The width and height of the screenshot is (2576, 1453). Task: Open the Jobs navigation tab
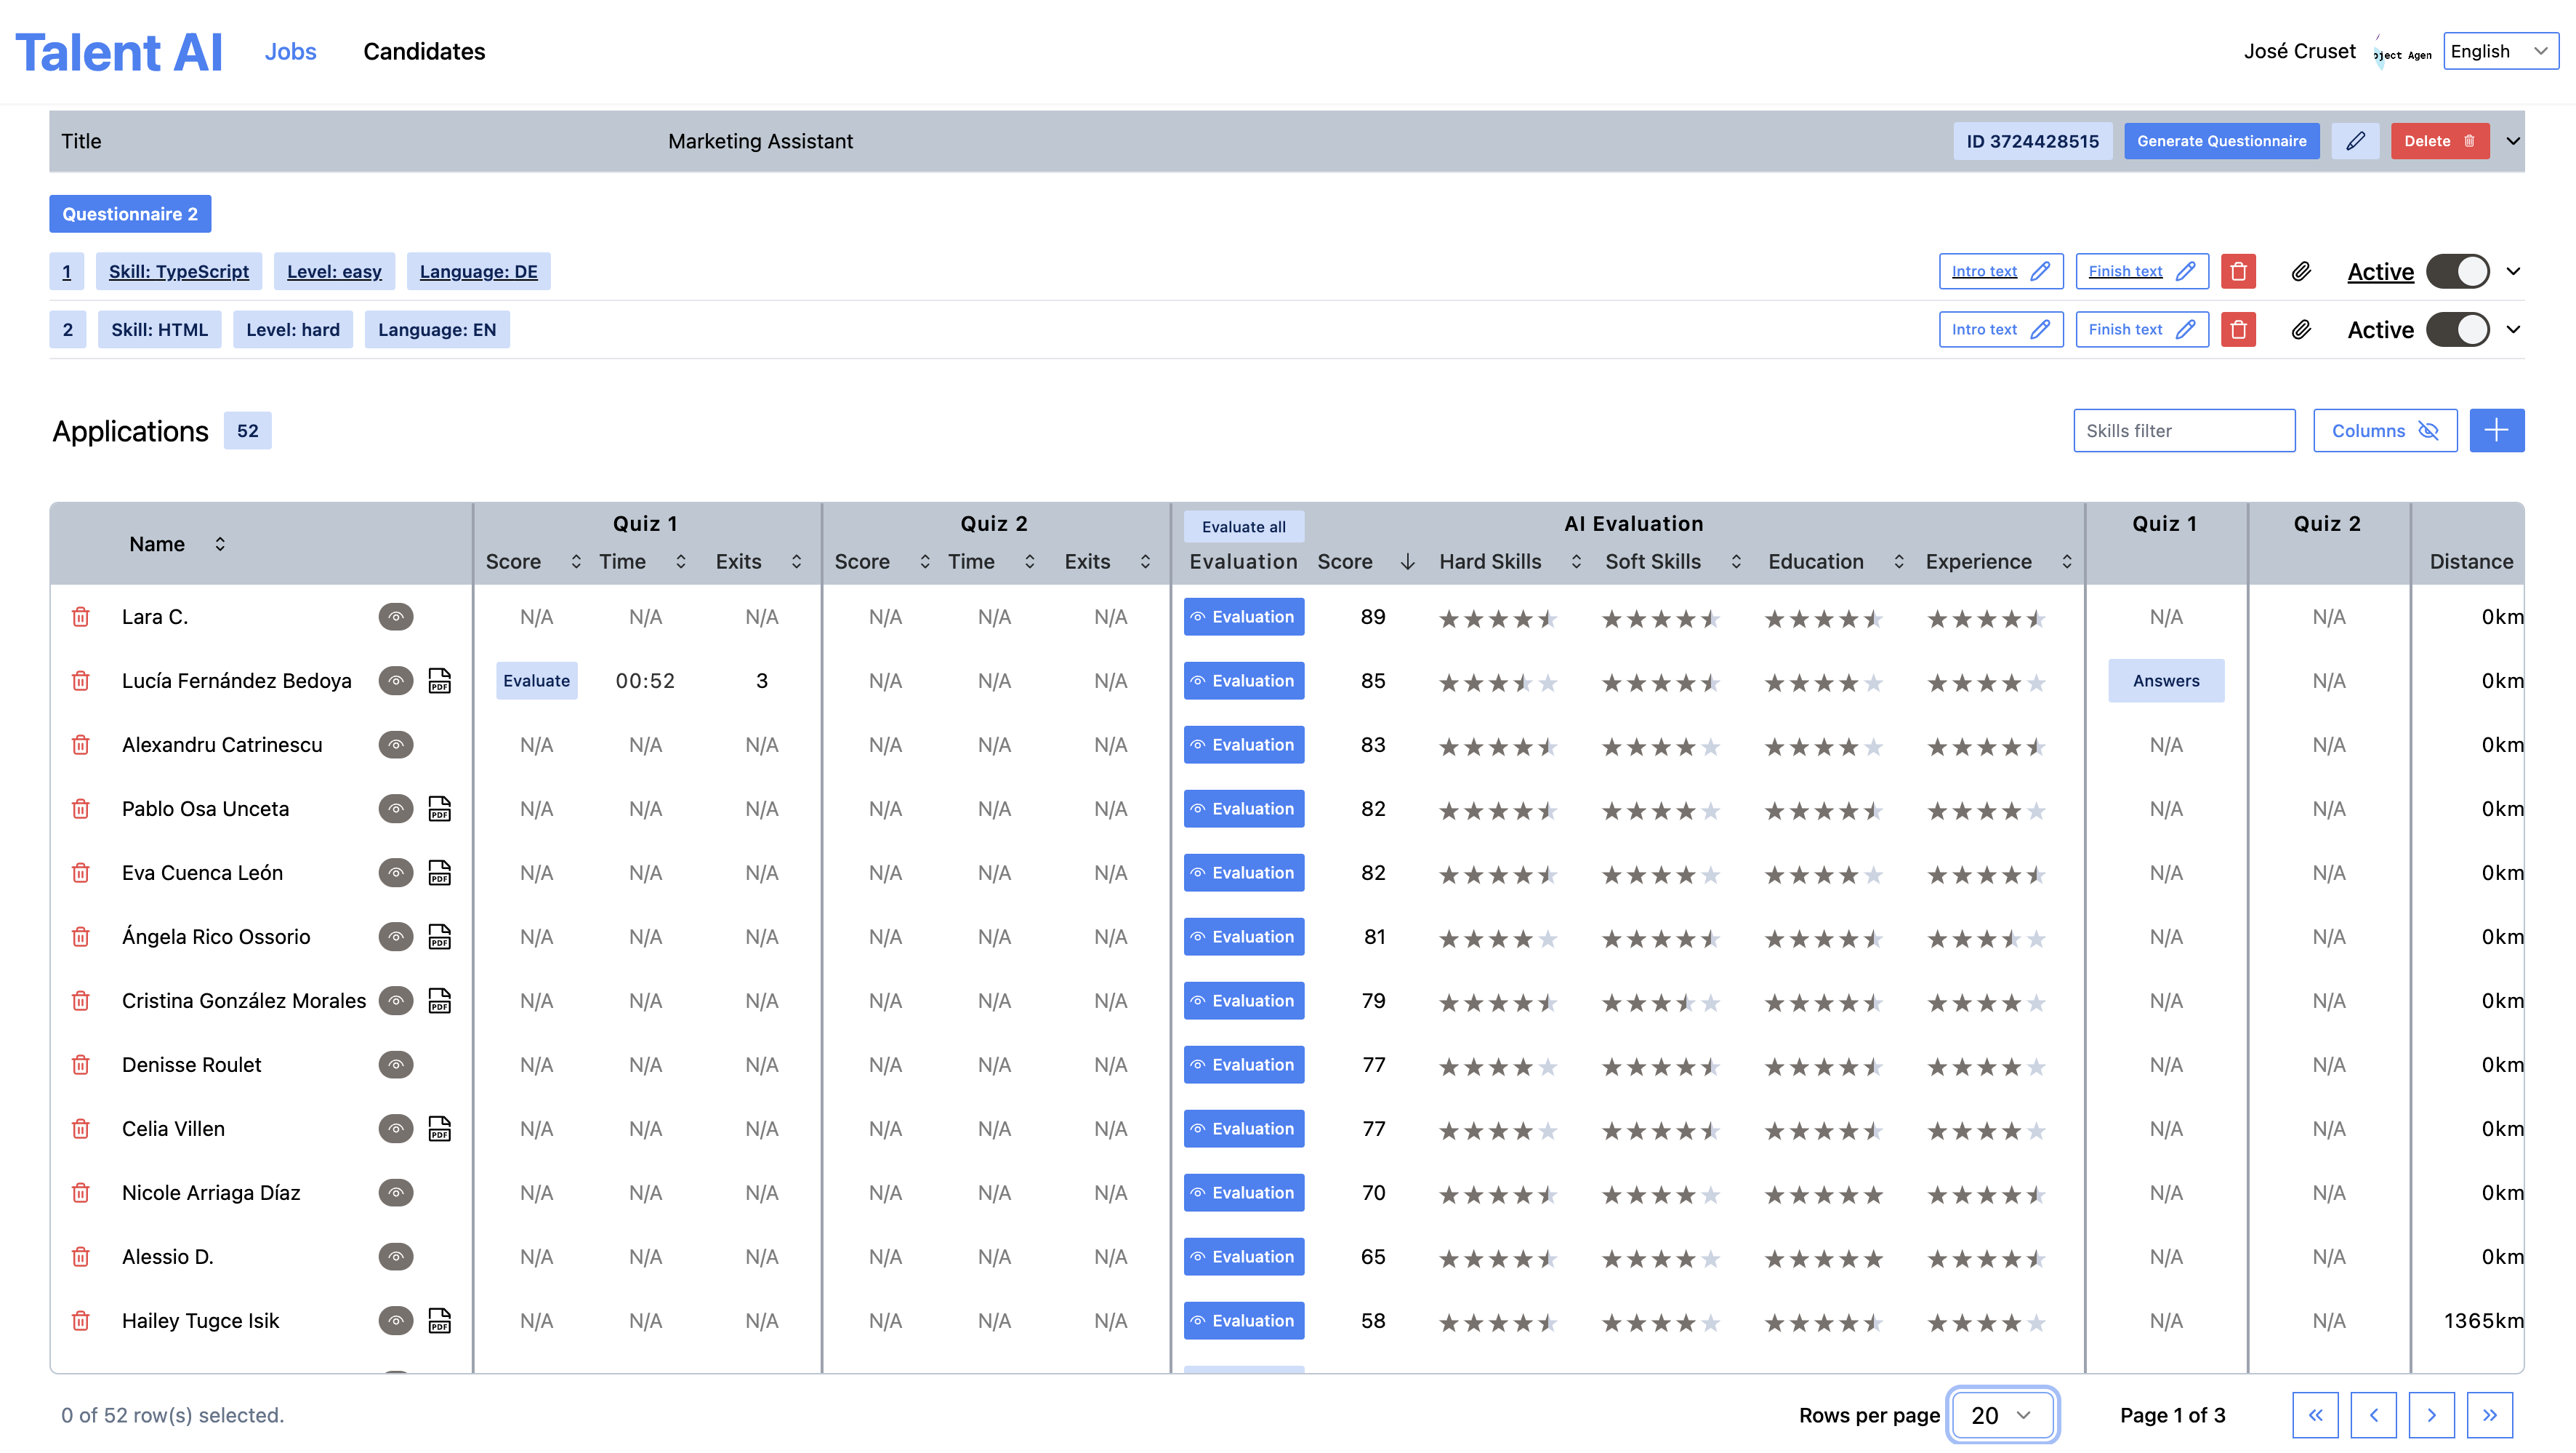[x=290, y=51]
